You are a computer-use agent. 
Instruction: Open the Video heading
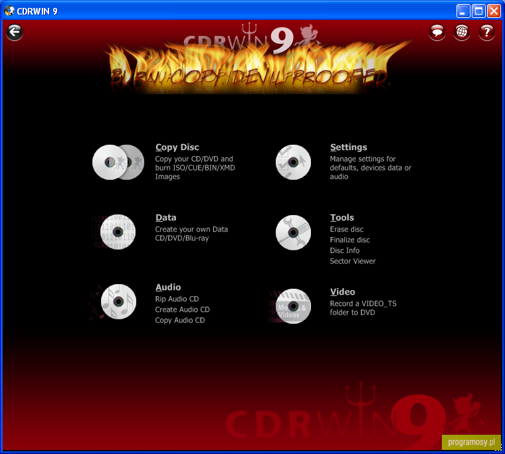coord(342,292)
